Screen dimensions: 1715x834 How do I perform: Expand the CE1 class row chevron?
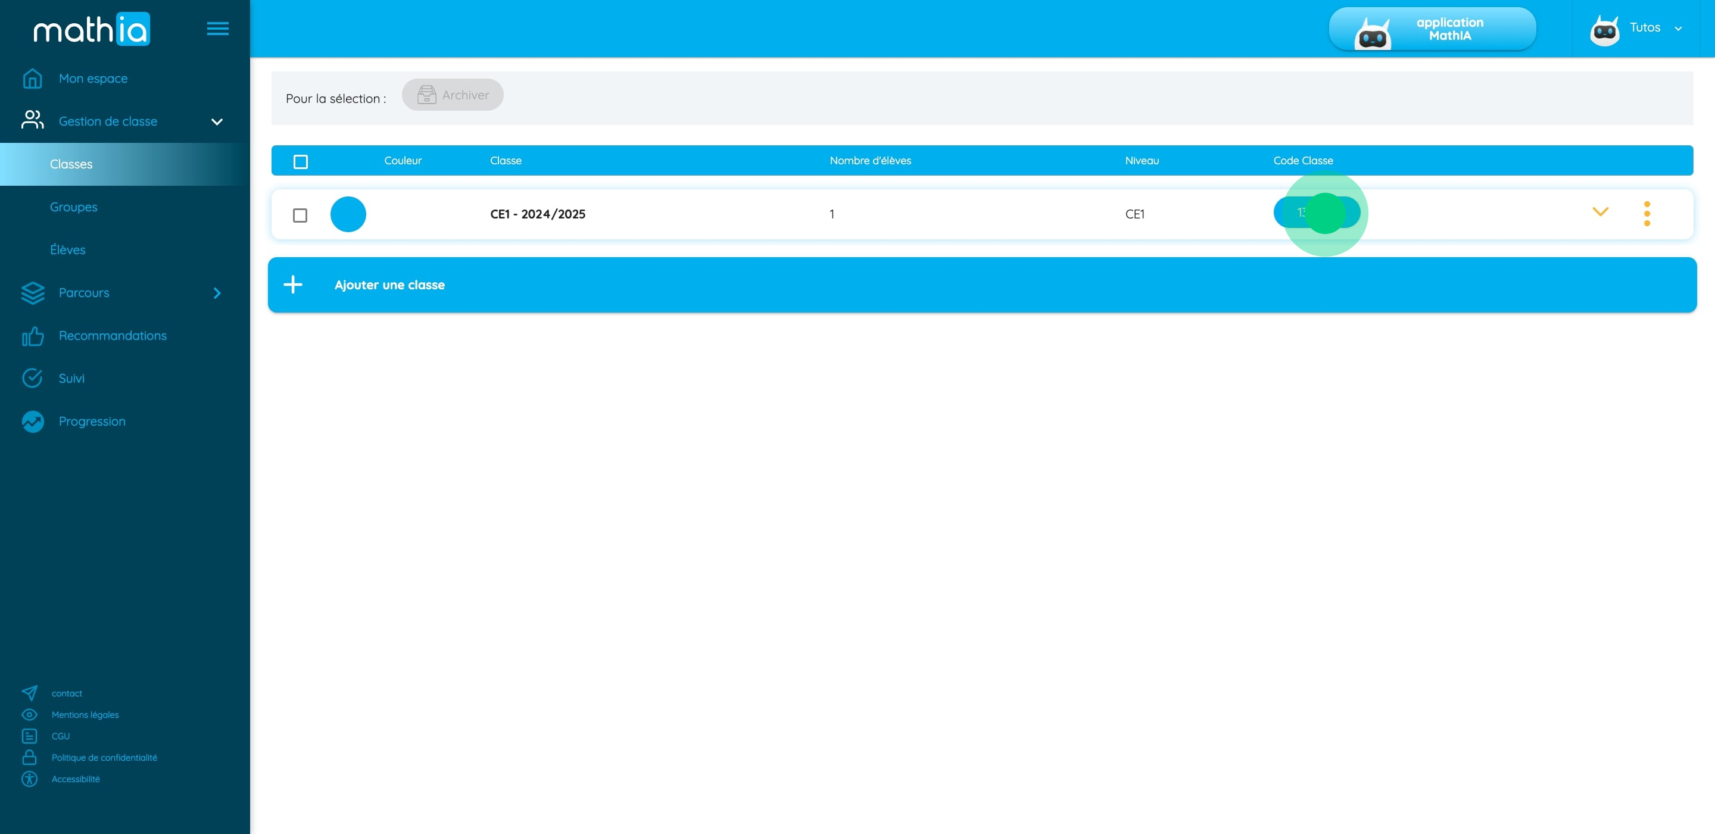[x=1600, y=212]
